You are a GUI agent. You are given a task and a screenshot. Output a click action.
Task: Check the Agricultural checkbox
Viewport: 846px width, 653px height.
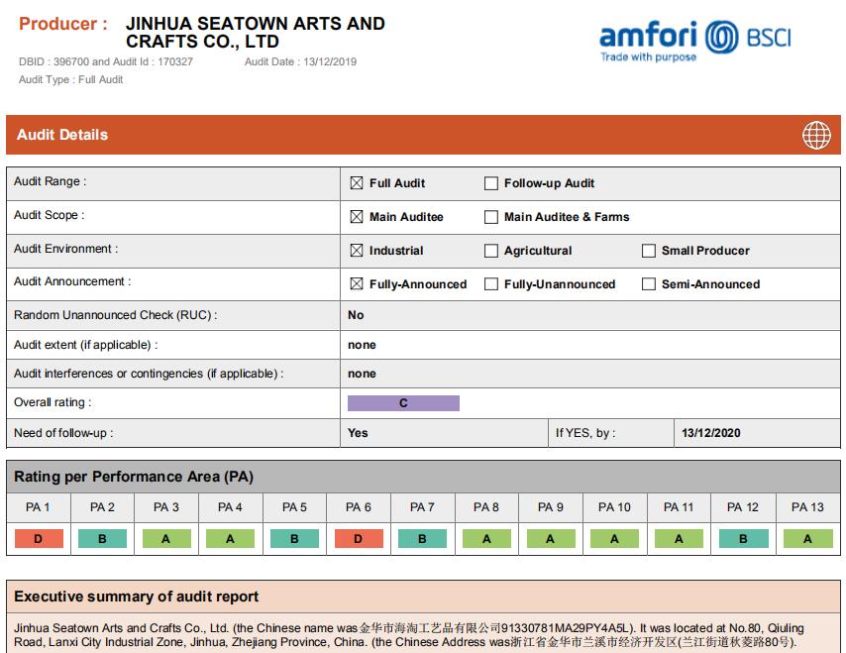pos(491,251)
